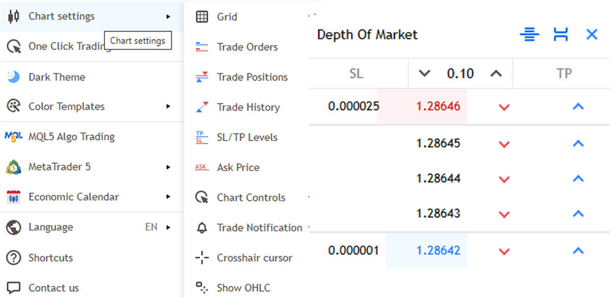
Task: Click the Economic Calendar icon
Action: coord(13,197)
